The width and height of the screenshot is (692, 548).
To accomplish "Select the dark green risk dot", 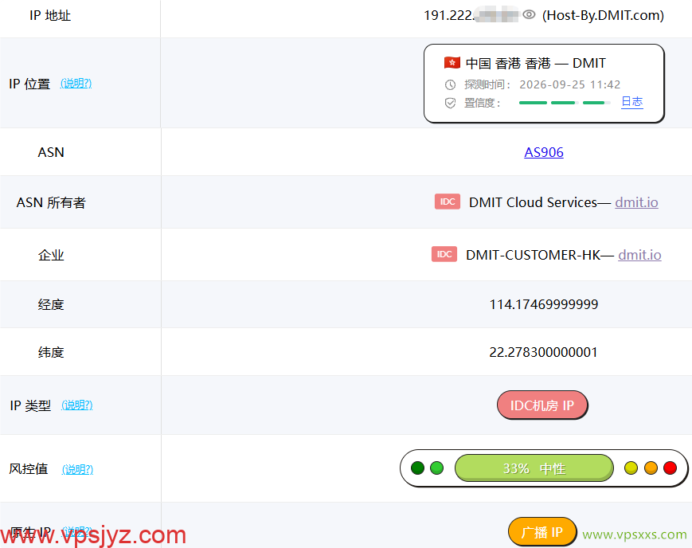I will [x=417, y=468].
